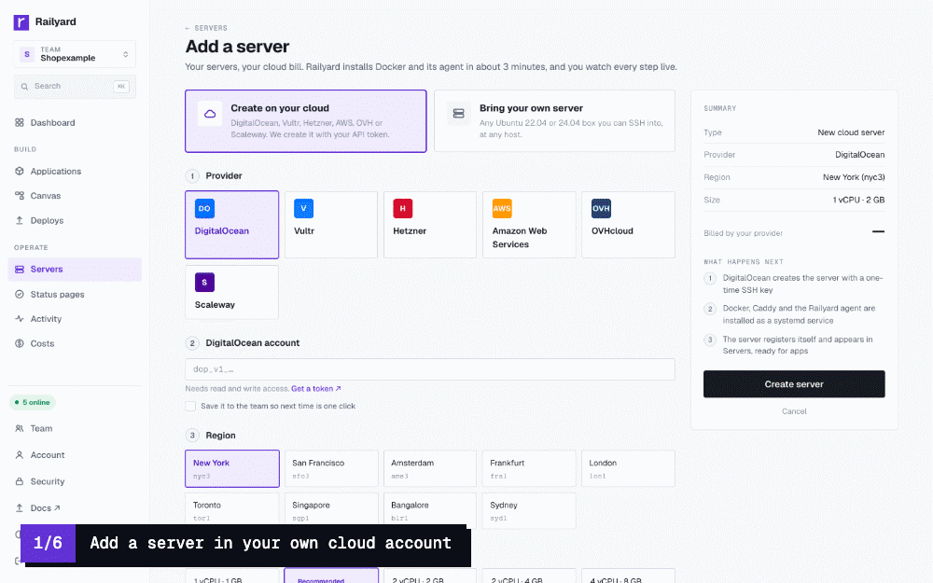Go back via the Servers breadcrumb

206,28
